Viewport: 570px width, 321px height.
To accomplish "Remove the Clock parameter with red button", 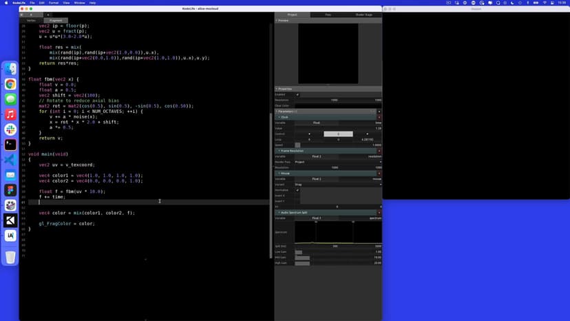I will click(x=379, y=117).
